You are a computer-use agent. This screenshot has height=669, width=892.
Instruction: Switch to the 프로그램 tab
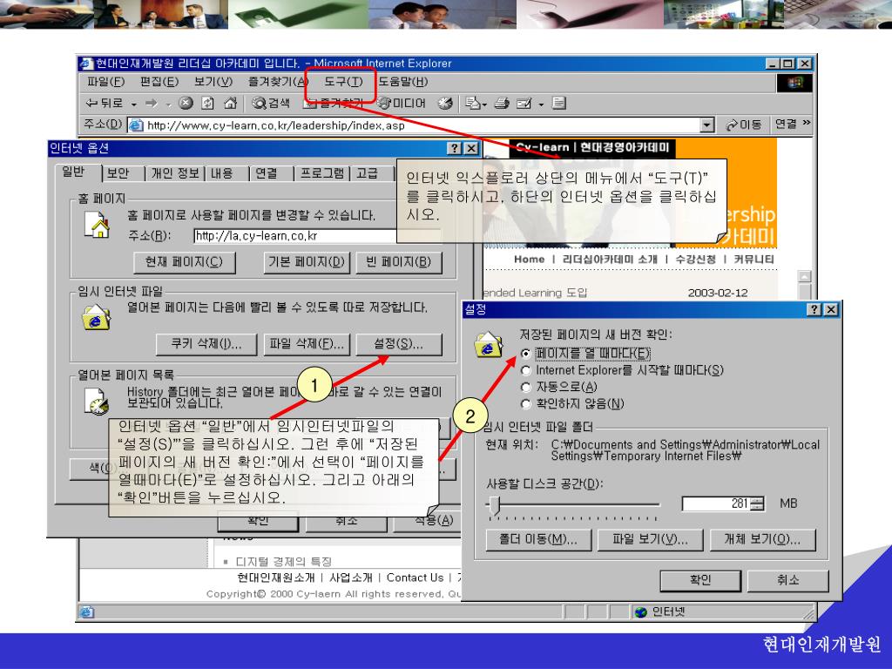pyautogui.click(x=322, y=173)
